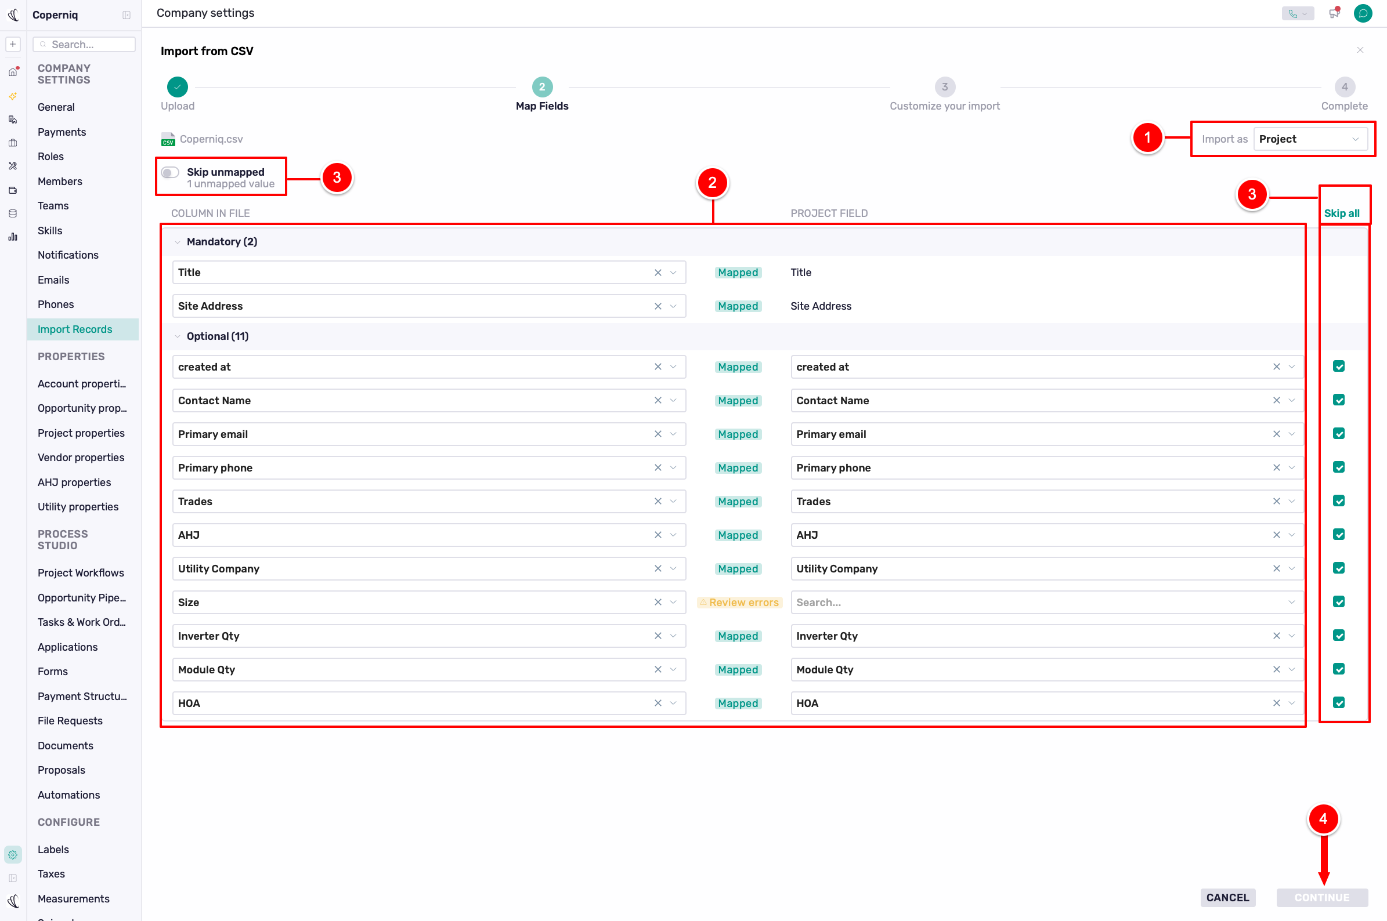Open the database cylinder icon in left rail
1387x921 pixels.
pyautogui.click(x=13, y=213)
